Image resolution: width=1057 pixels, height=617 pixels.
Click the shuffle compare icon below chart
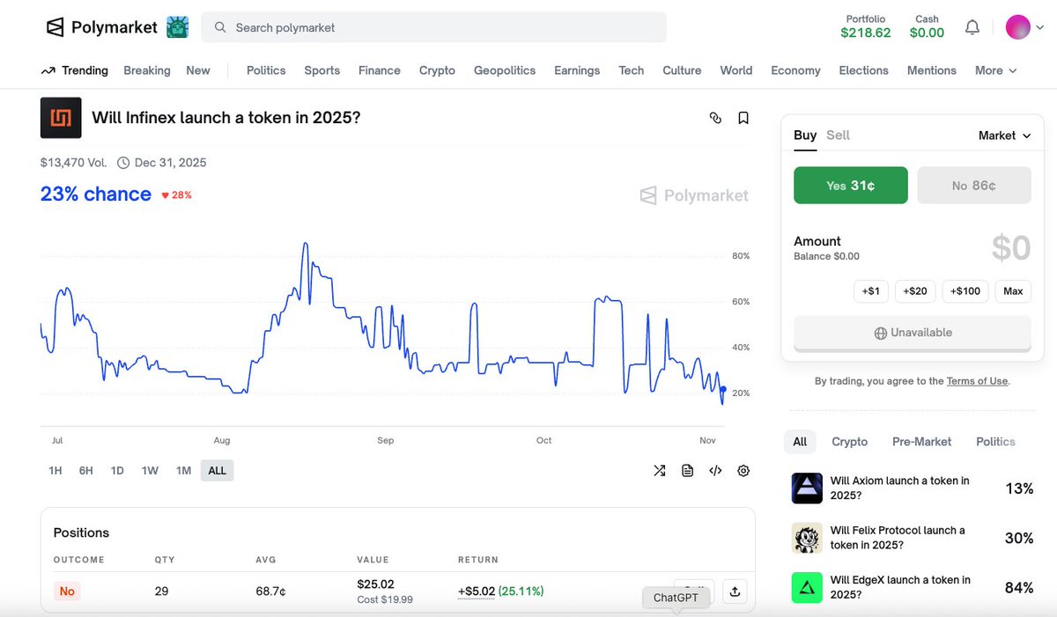(x=659, y=471)
